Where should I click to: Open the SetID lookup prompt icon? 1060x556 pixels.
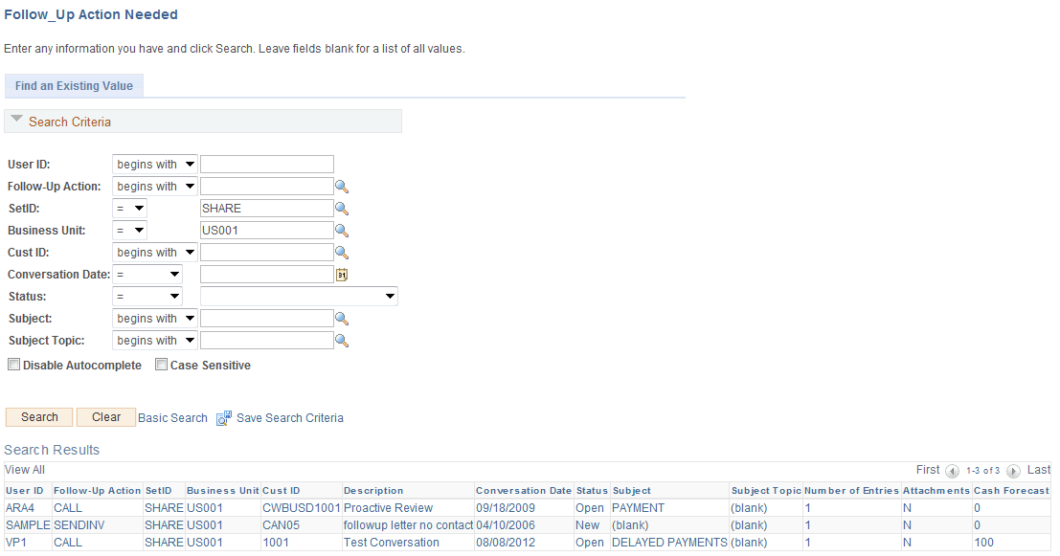[342, 208]
